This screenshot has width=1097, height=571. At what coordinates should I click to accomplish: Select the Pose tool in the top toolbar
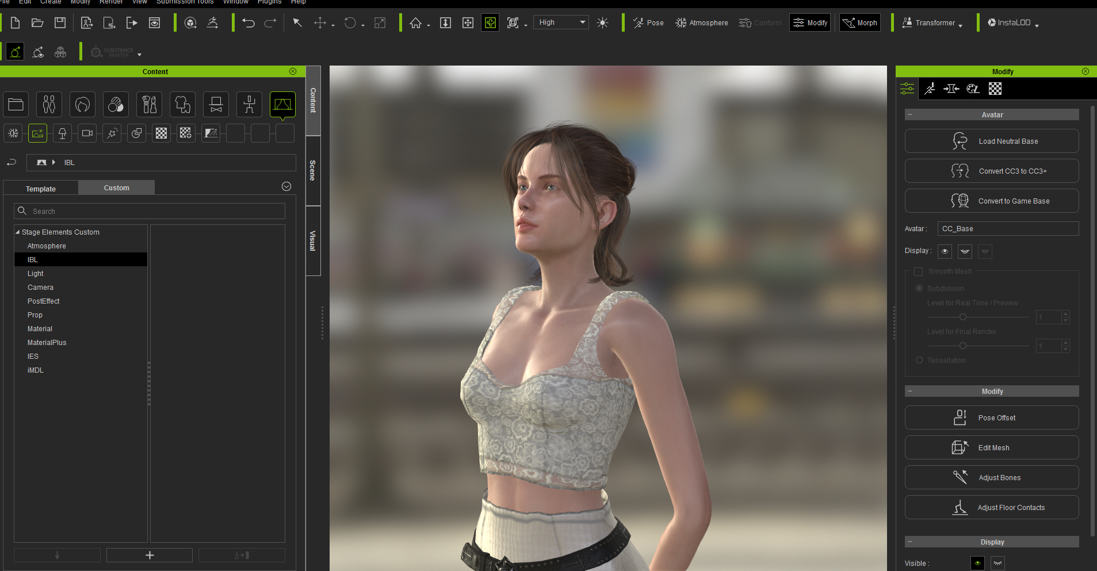[x=649, y=22]
